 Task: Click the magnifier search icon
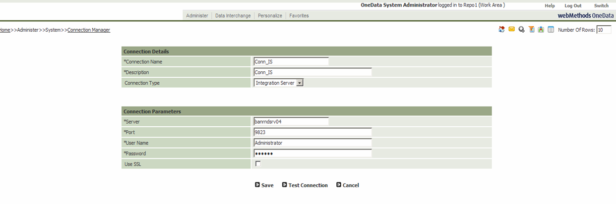tap(521, 30)
